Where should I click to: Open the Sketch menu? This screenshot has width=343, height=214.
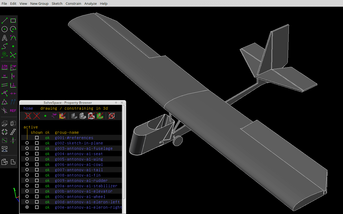click(57, 3)
